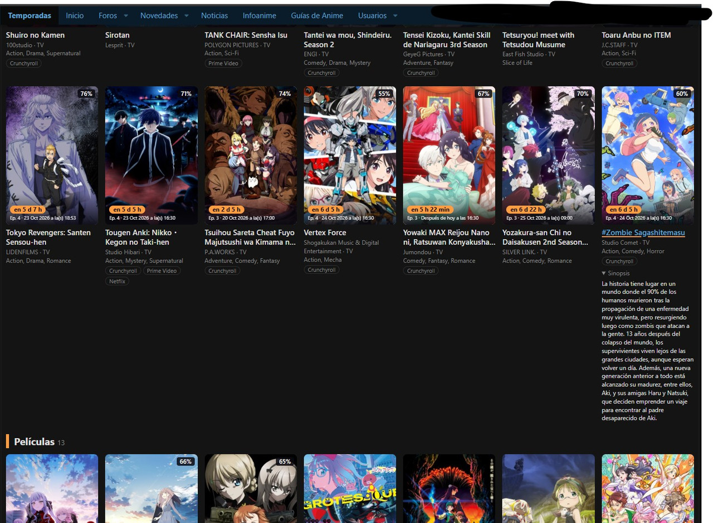Expand the Novedades dropdown arrow
The width and height of the screenshot is (713, 523).
[x=186, y=16]
